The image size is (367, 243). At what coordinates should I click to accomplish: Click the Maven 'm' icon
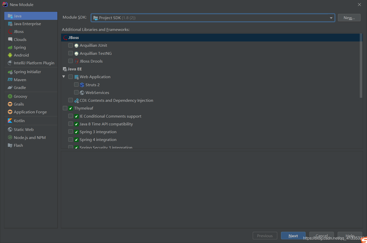[10, 80]
